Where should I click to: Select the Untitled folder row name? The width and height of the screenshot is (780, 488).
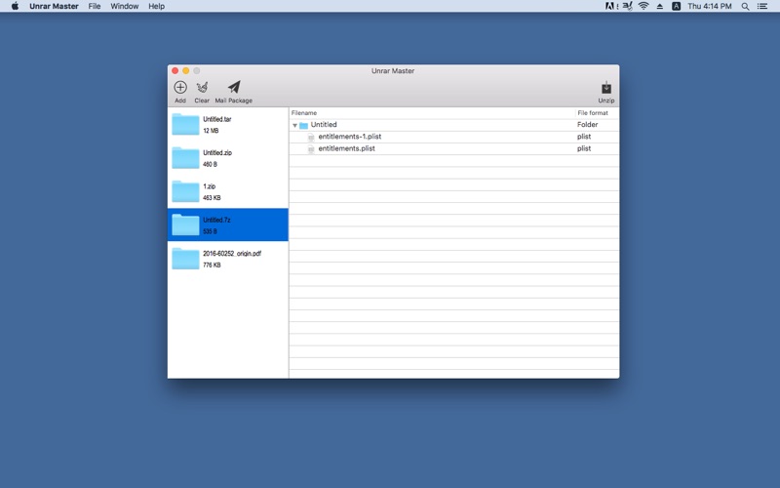pos(324,125)
